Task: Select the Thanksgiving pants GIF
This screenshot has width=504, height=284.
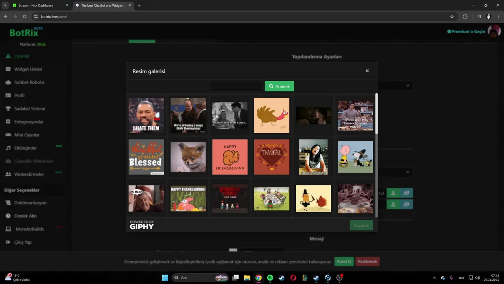Action: click(355, 116)
